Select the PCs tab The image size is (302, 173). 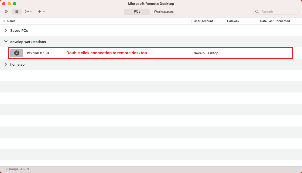(137, 12)
